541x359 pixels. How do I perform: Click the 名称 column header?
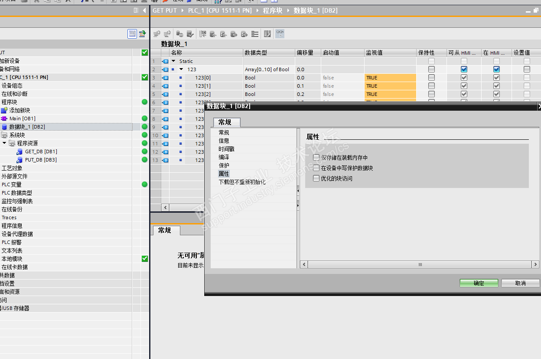pyautogui.click(x=206, y=53)
